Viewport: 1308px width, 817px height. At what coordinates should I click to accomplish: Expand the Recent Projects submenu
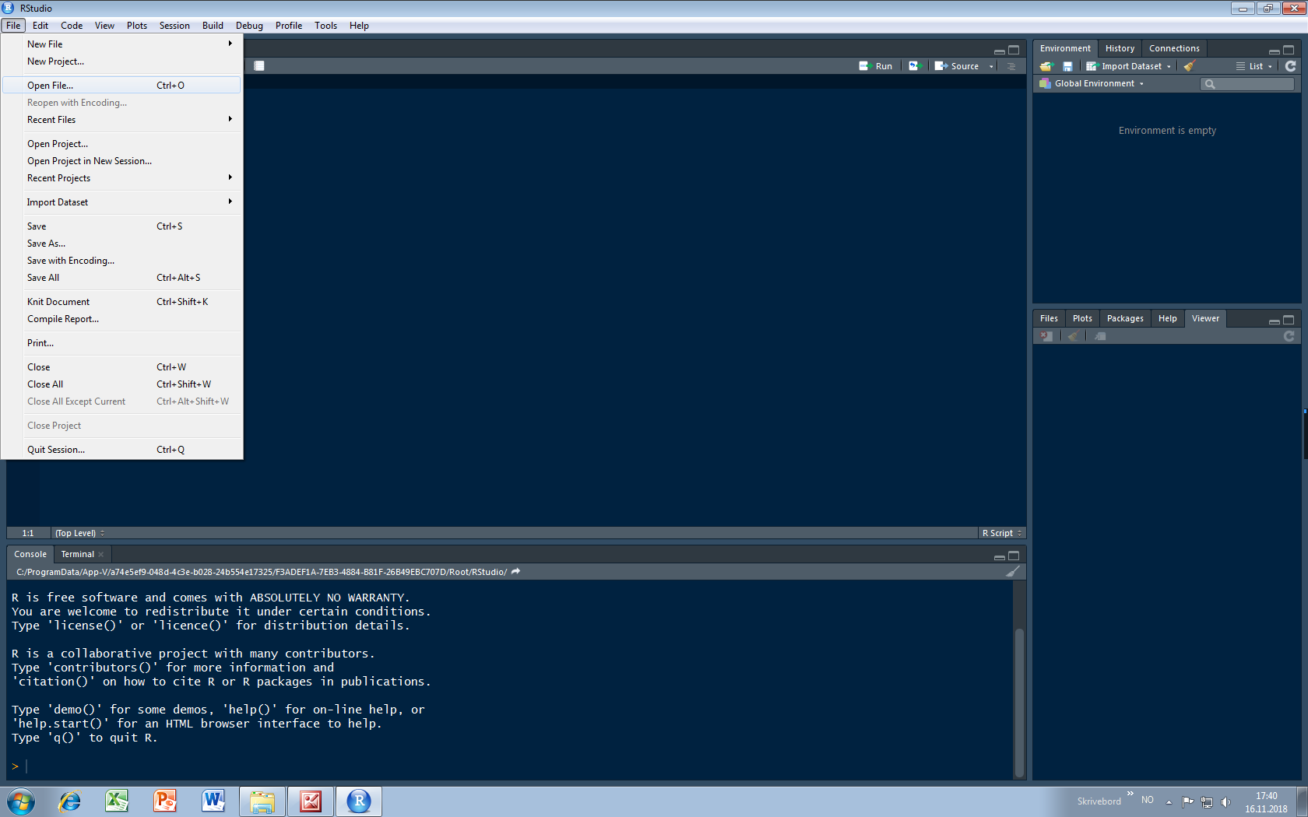pos(121,178)
